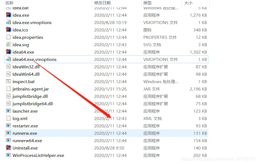This screenshot has width=258, height=164.
Task: Sort by the 修改日期 column header
Action: tap(102, 3)
